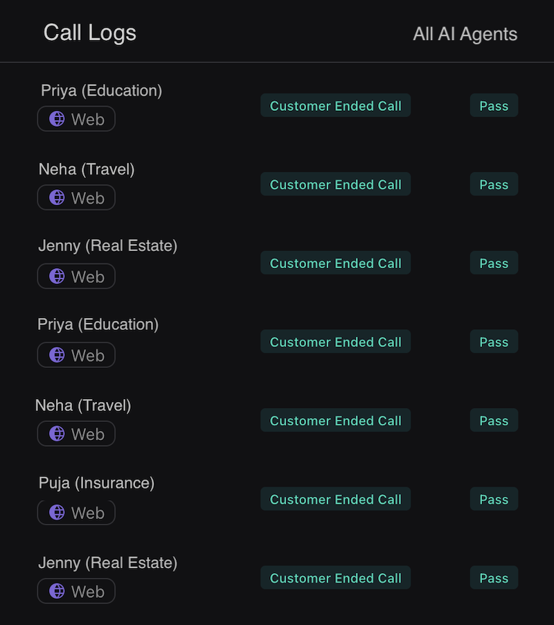Viewport: 554px width, 625px height.
Task: Open the All AI Agents filter dropdown
Action: pyautogui.click(x=465, y=34)
